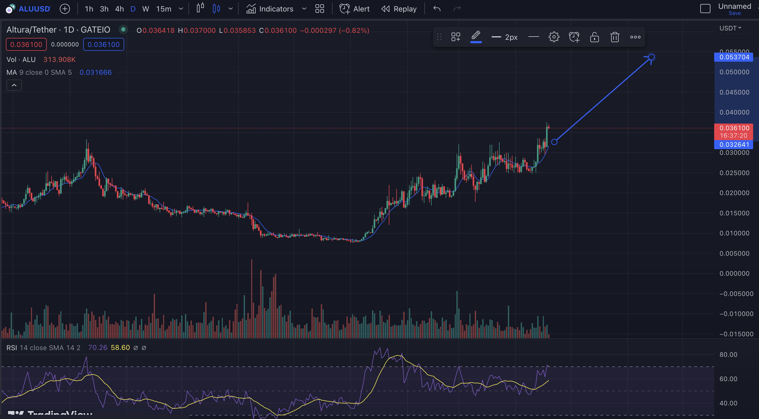Image resolution: width=759 pixels, height=419 pixels.
Task: Expand the timeframe interval dropdown chevron
Action: click(x=181, y=9)
